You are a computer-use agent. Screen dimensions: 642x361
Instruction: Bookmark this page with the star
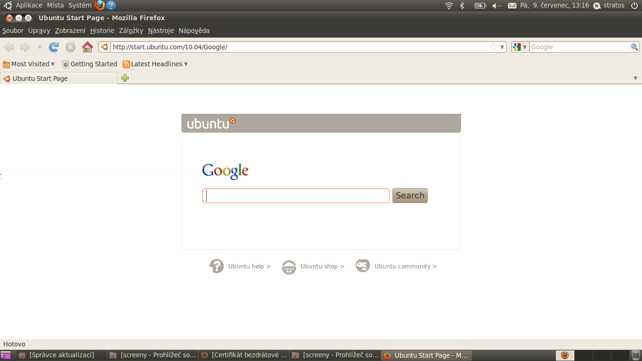tap(493, 47)
